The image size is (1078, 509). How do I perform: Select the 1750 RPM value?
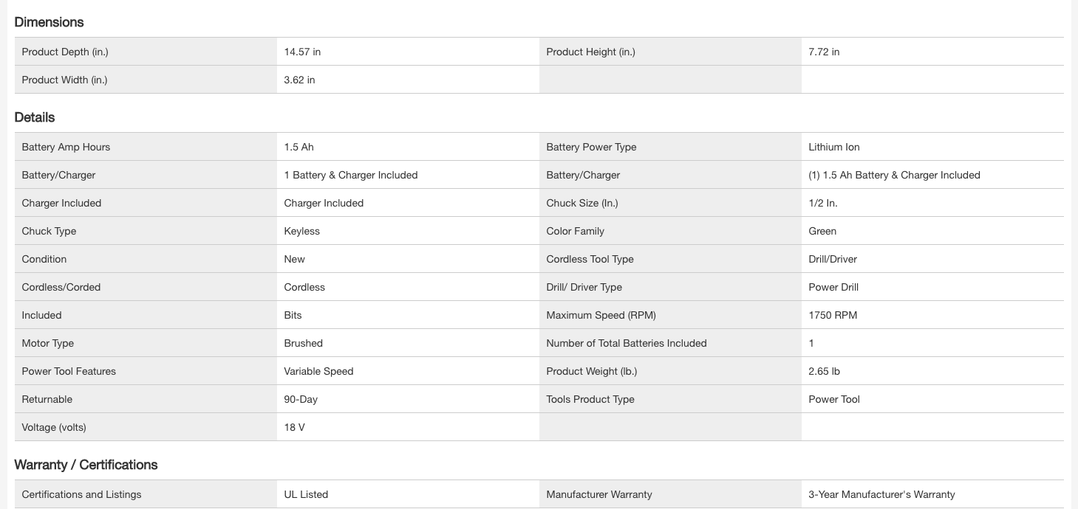pyautogui.click(x=833, y=315)
